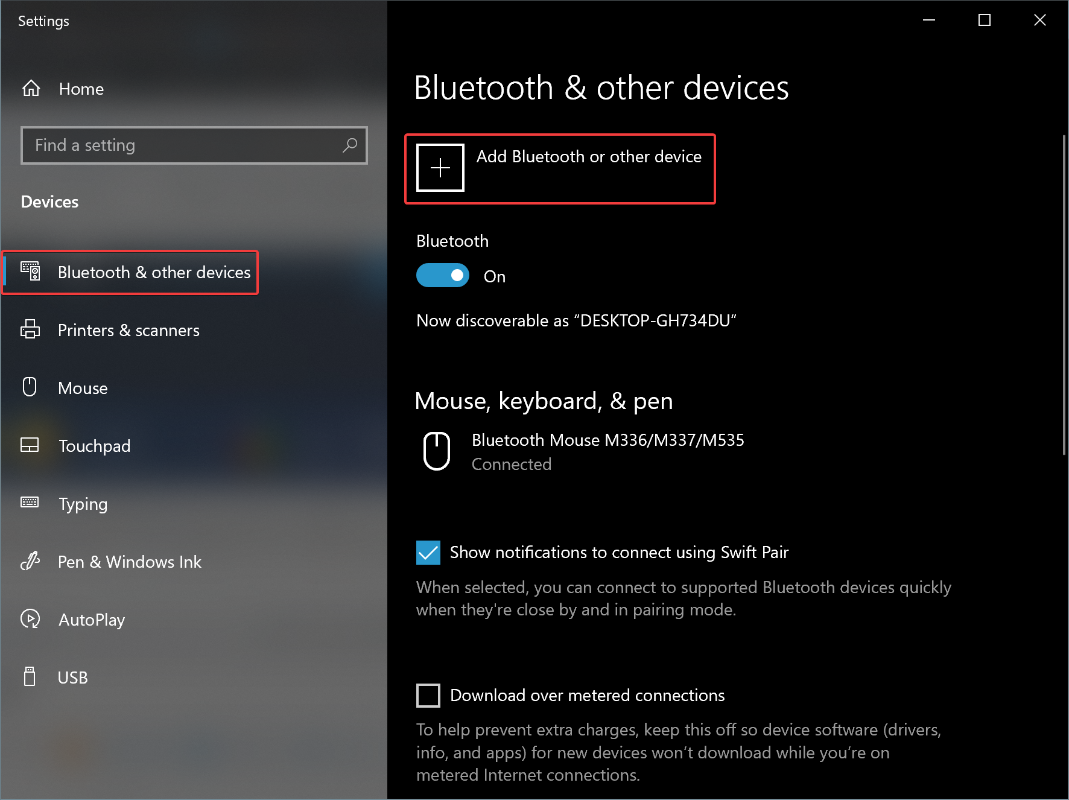
Task: Close the Settings window
Action: point(1040,21)
